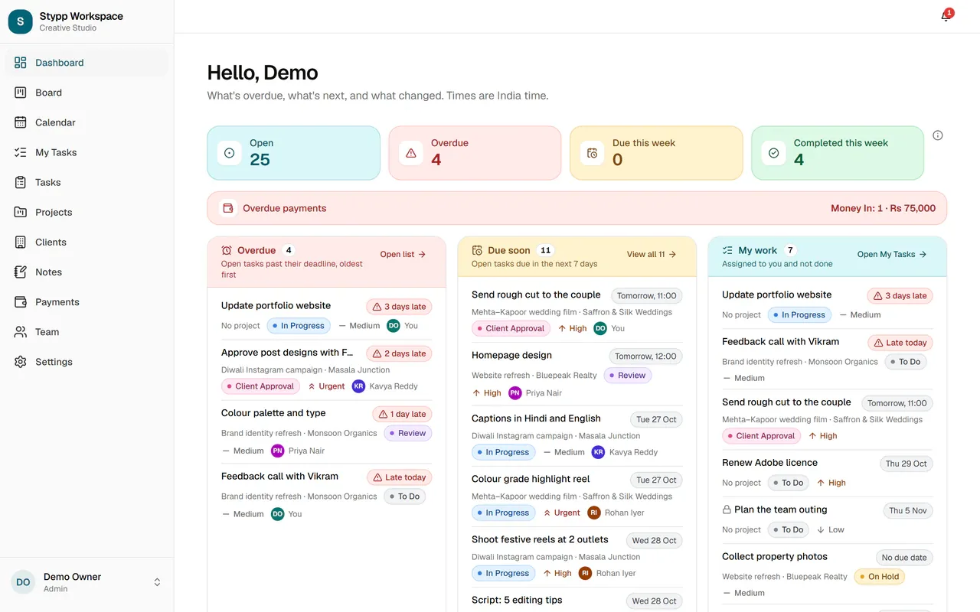
Task: Navigate to Clients in the sidebar
Action: click(87, 242)
